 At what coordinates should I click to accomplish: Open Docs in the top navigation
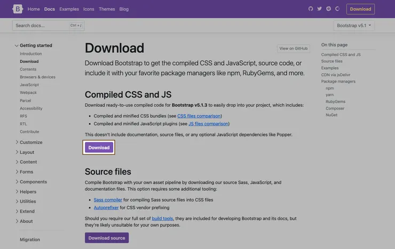[x=49, y=9]
